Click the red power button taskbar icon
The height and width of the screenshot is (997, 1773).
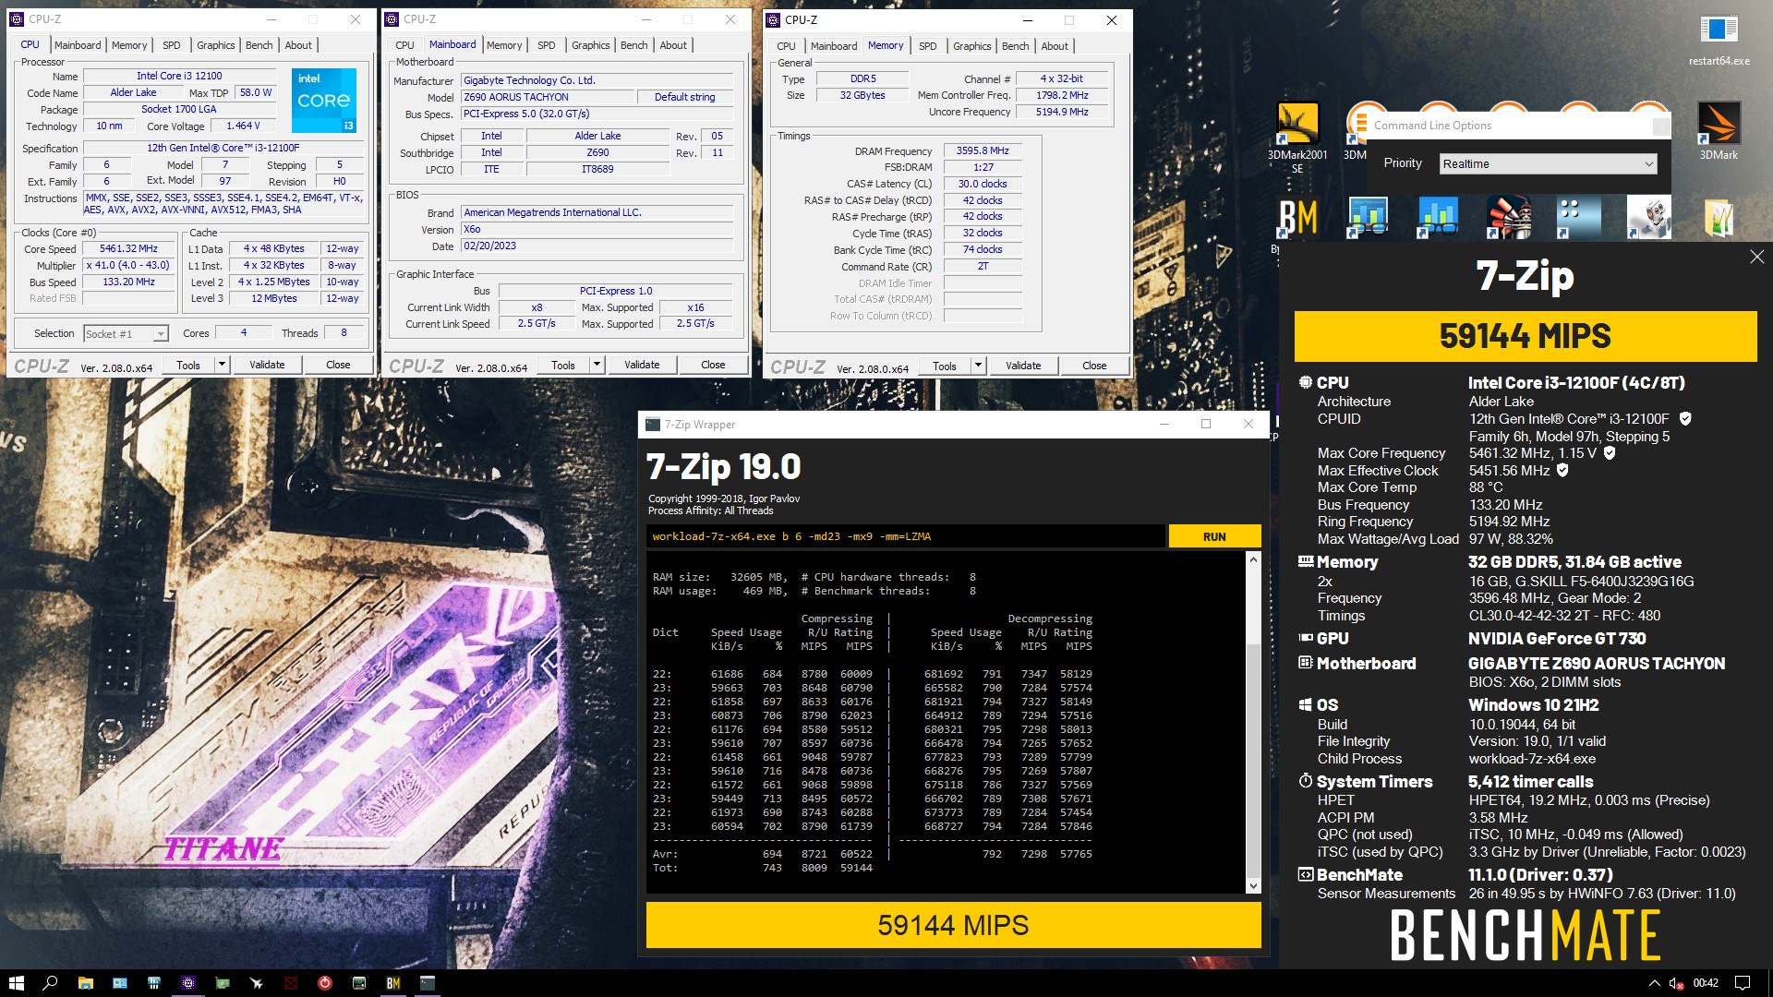[x=325, y=983]
